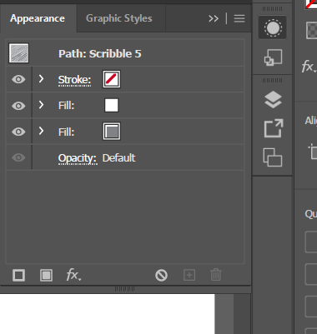Expand the white Fill row

[x=41, y=105]
